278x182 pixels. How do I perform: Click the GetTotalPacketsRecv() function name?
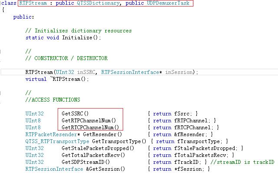click(93, 155)
